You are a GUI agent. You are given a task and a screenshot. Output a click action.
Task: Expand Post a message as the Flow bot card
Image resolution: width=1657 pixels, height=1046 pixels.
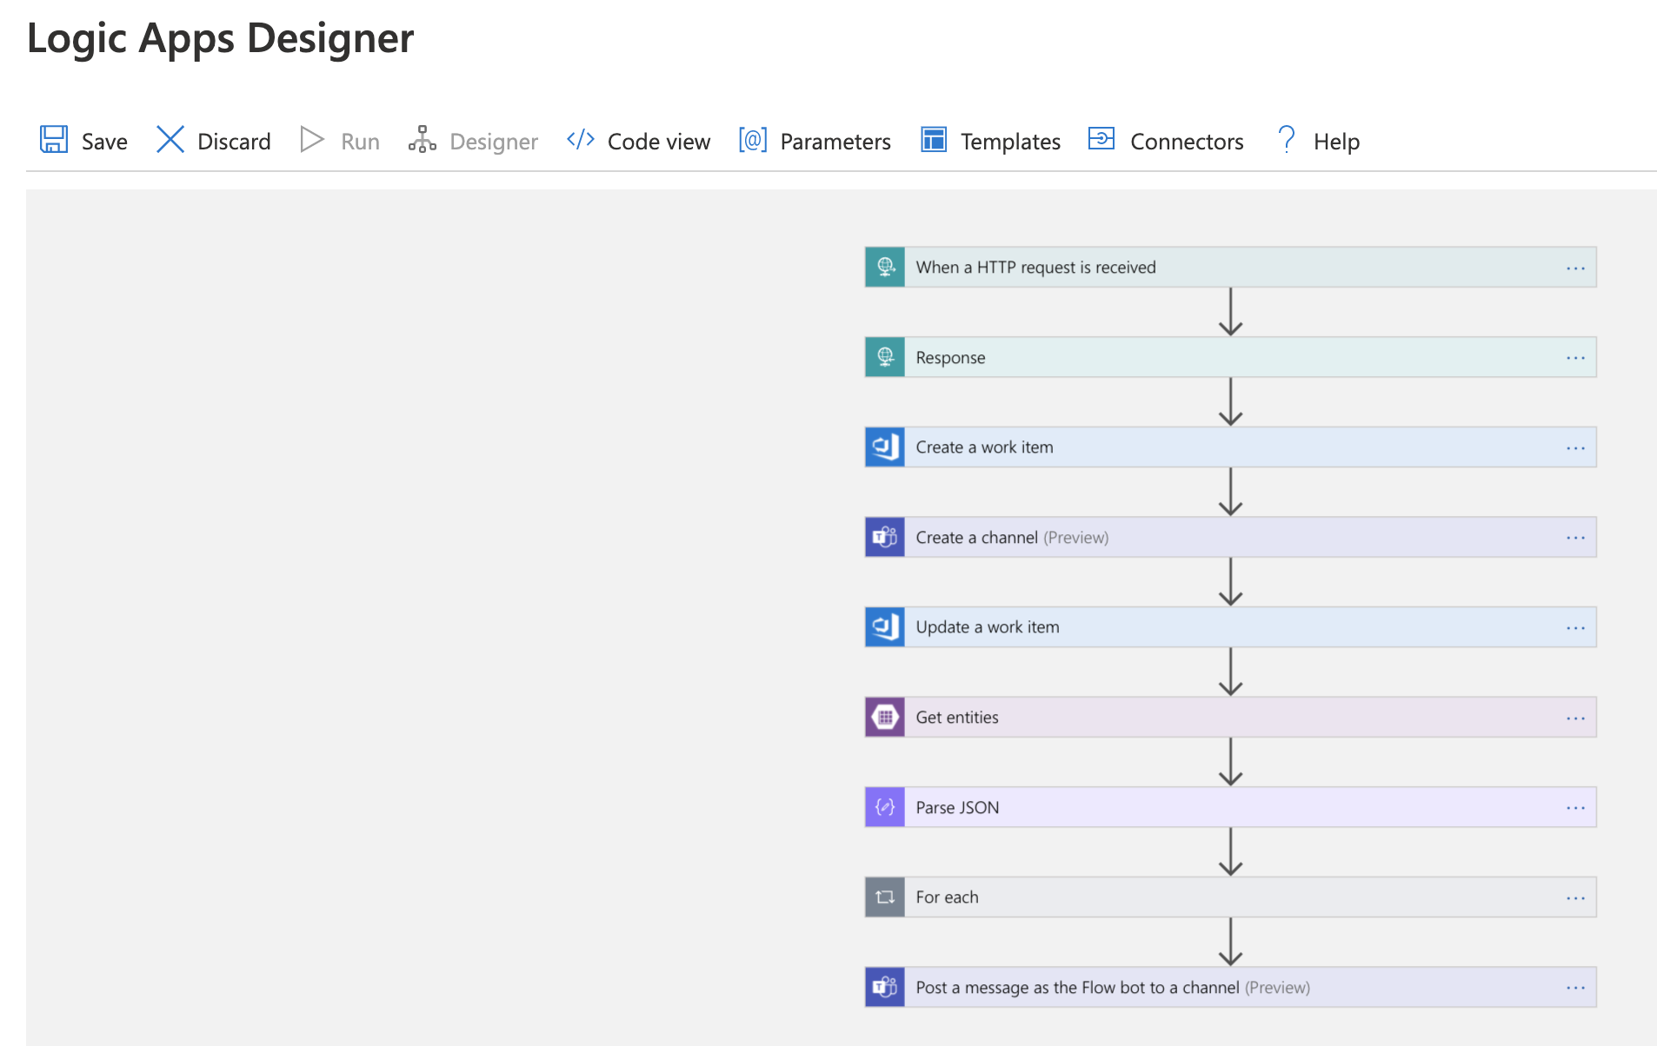1230,987
